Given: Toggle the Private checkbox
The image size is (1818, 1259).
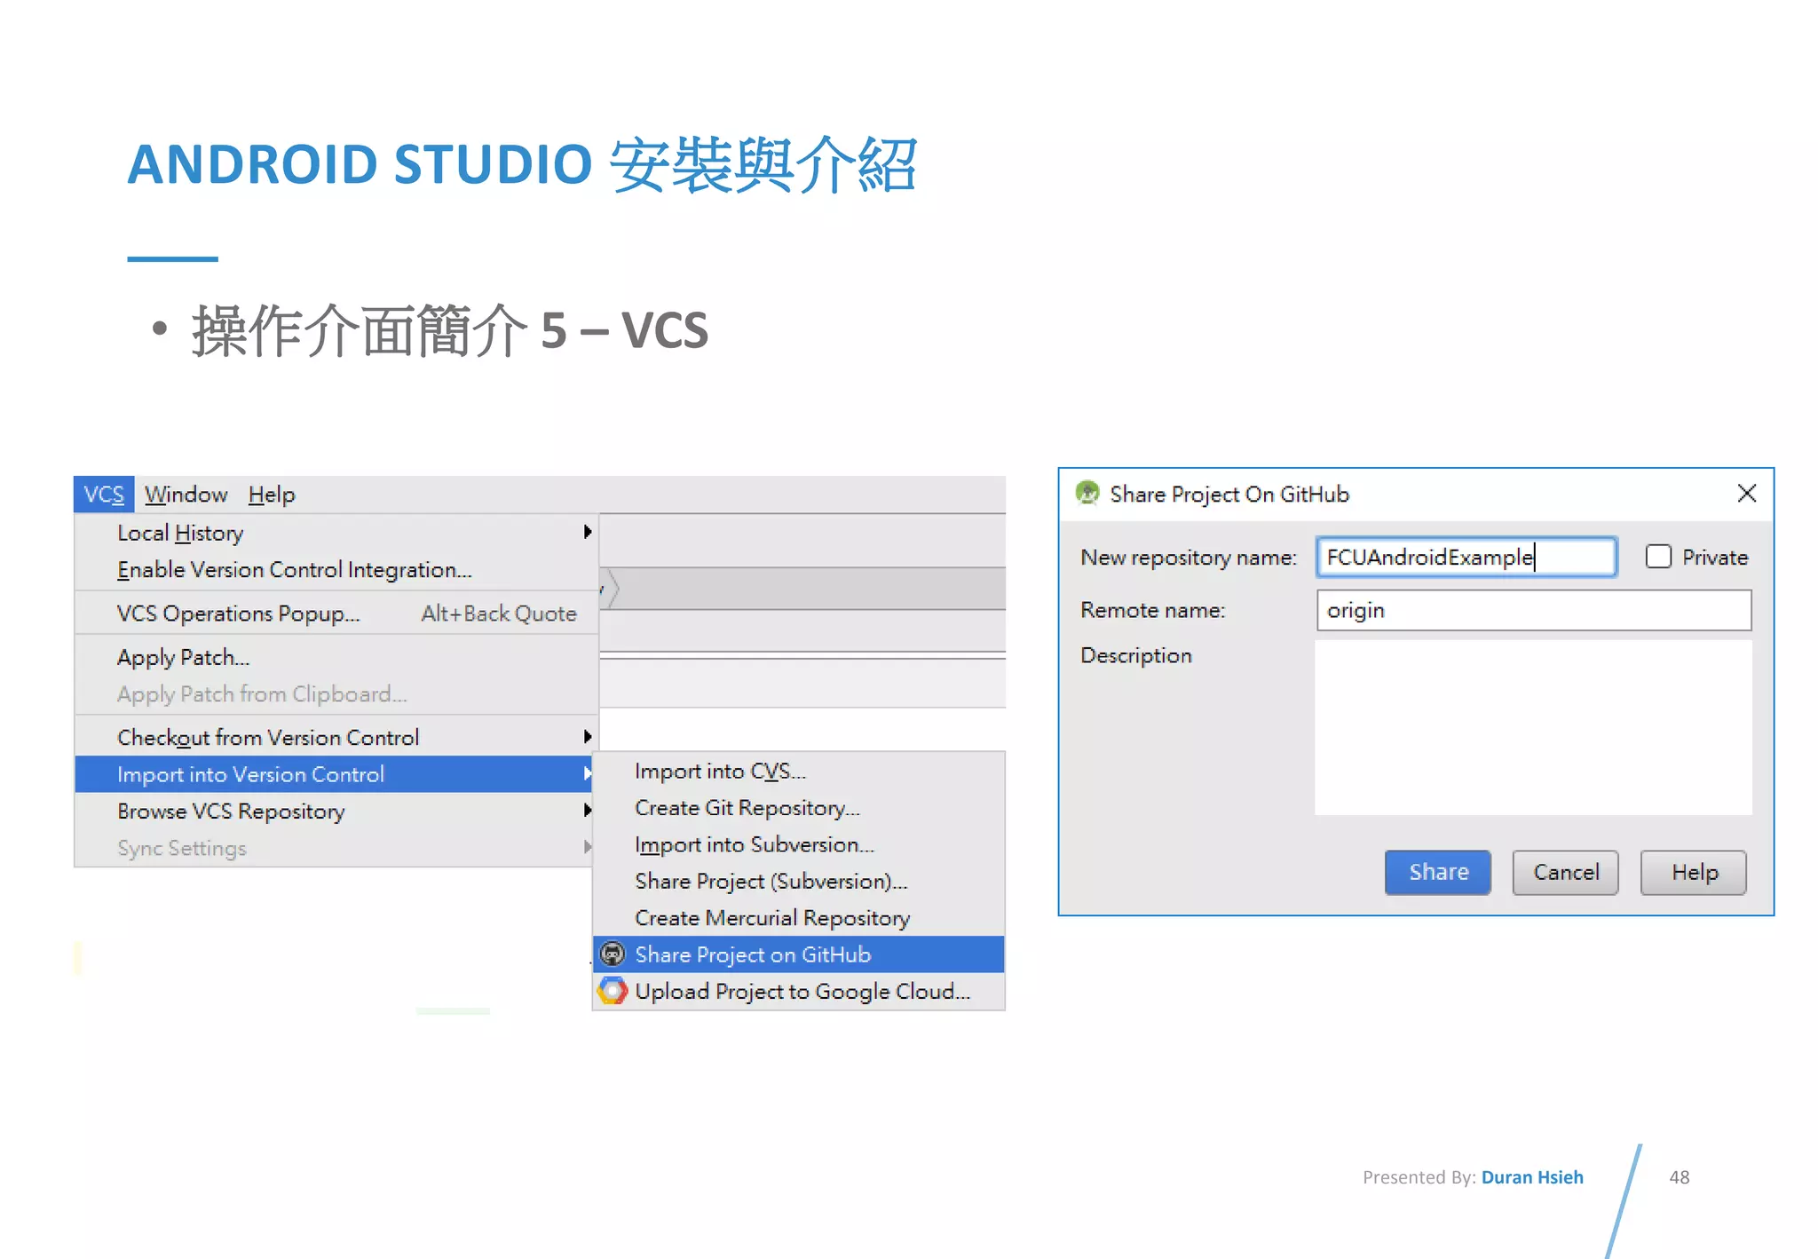Looking at the screenshot, I should [1657, 557].
